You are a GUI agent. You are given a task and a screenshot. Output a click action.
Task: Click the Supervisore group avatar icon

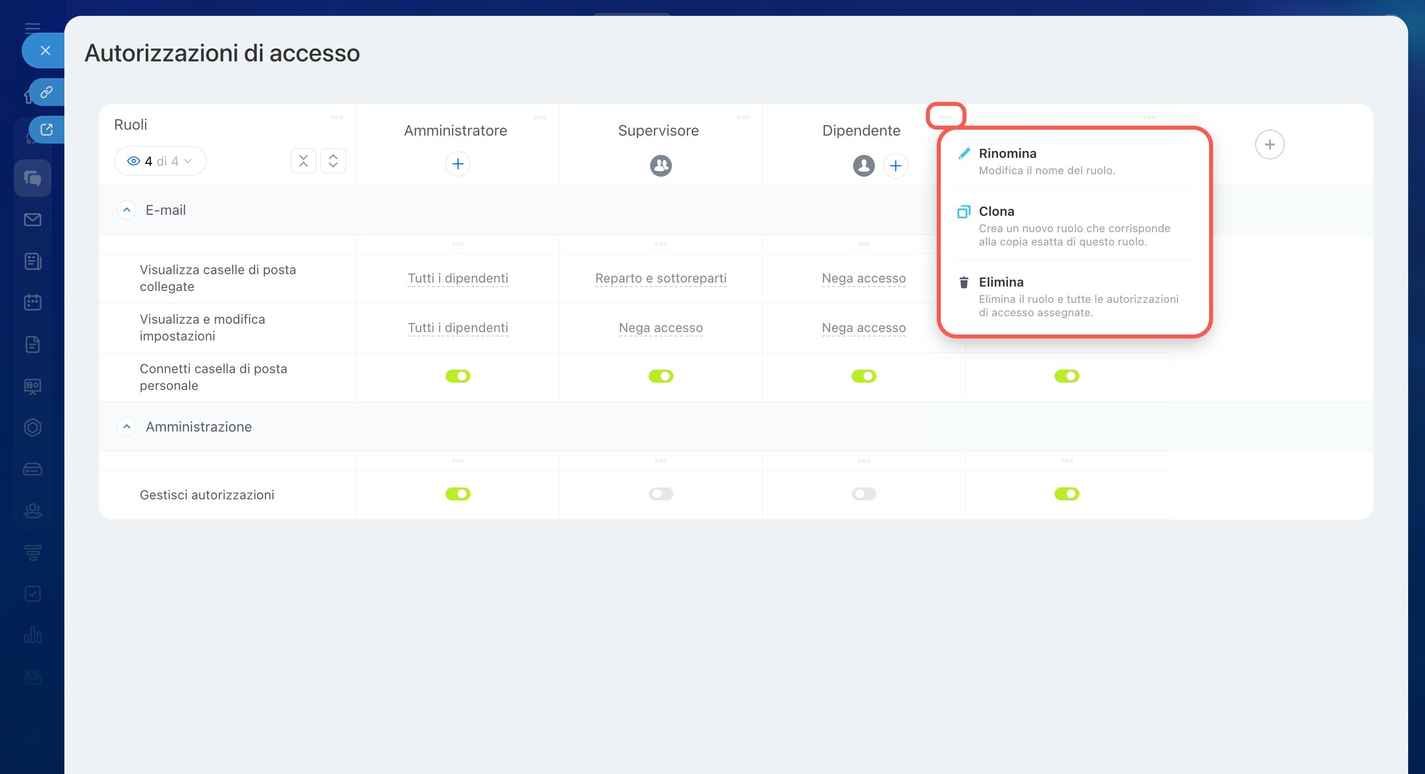point(661,165)
